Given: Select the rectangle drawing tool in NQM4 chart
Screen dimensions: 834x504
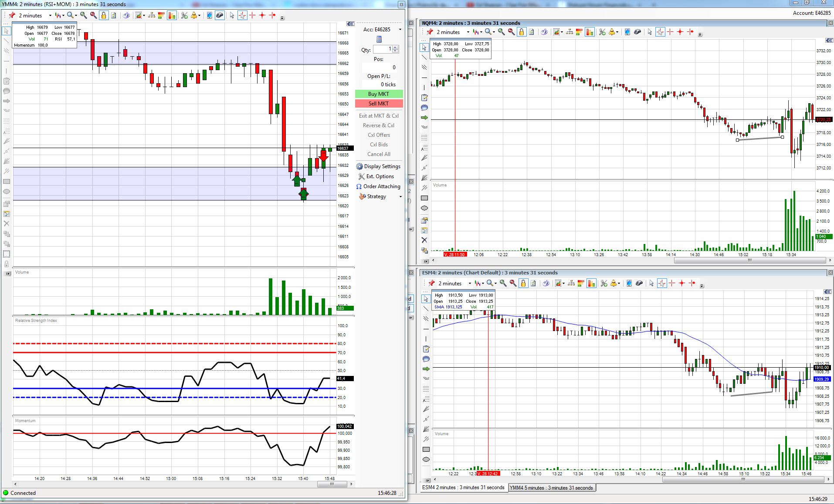Looking at the screenshot, I should 424,198.
